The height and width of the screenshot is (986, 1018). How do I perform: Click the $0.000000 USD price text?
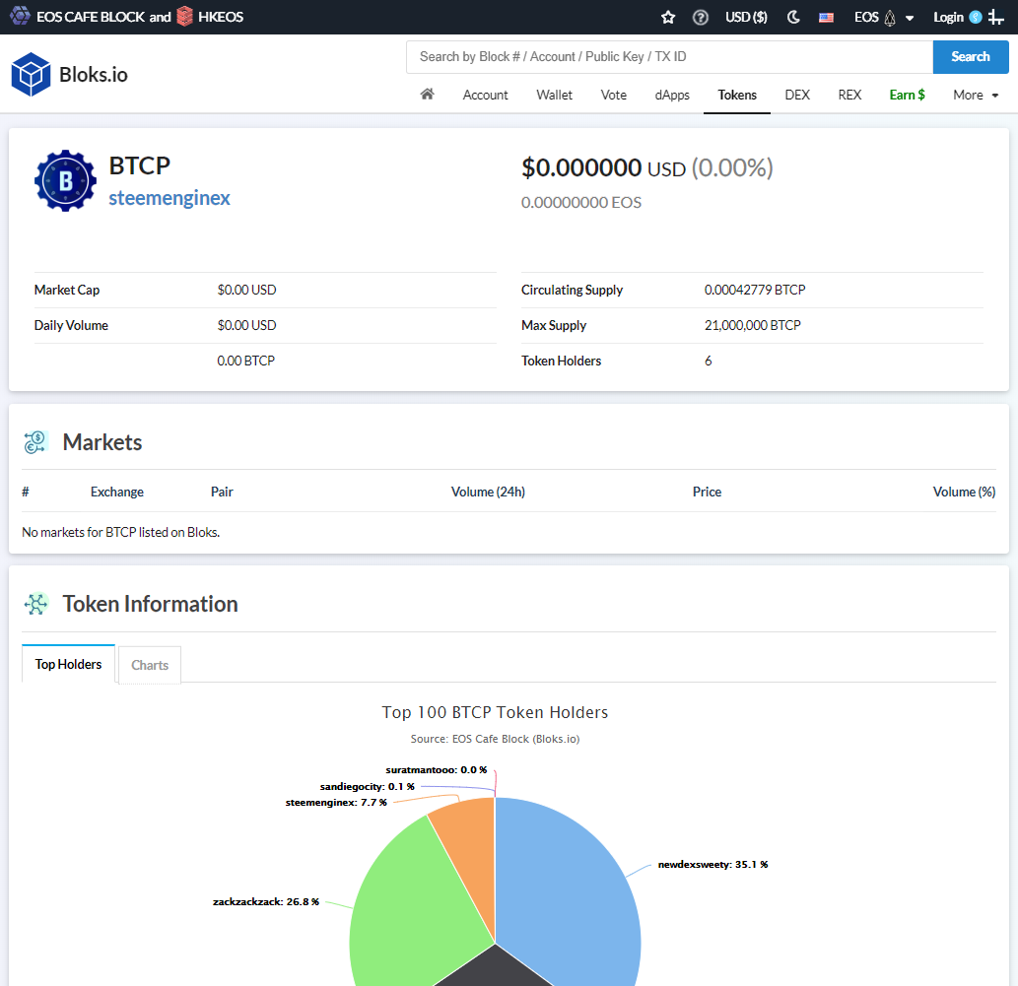603,168
